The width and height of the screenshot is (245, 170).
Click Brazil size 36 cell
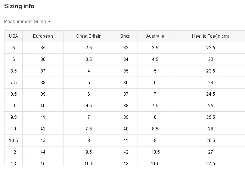pyautogui.click(x=126, y=83)
